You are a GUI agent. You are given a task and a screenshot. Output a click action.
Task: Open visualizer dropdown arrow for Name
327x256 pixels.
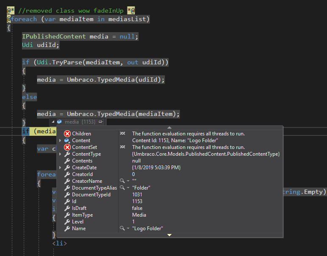click(127, 228)
